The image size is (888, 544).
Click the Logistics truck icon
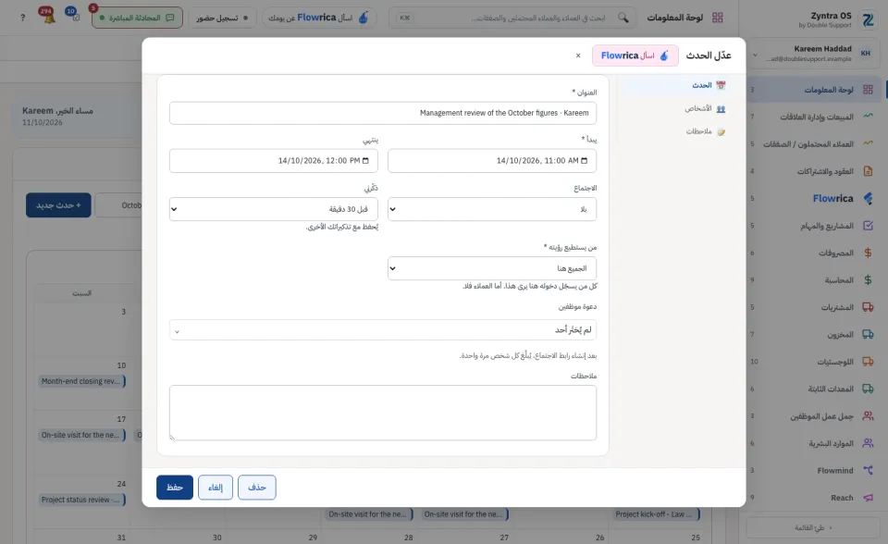coord(868,361)
